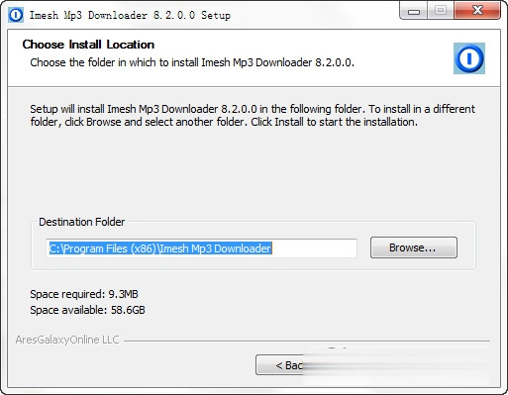Click the "Setup will install Imesh Mp3 Downloader" instructions
508x395 pixels.
point(144,109)
